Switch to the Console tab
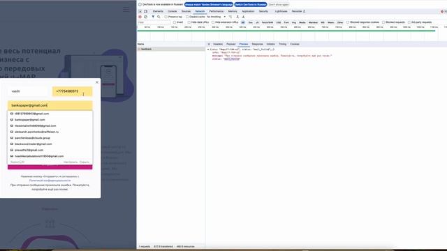Image resolution: width=447 pixels, height=251 pixels. 173,11
